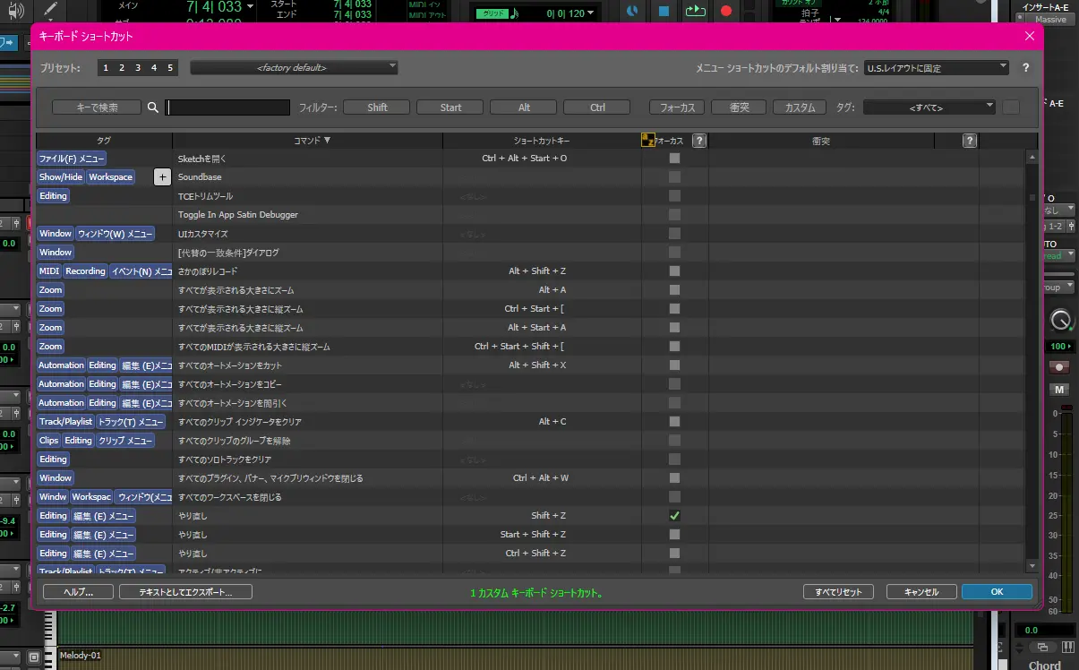The image size is (1079, 670).
Task: Enable loop playback in the transport bar
Action: click(x=696, y=10)
